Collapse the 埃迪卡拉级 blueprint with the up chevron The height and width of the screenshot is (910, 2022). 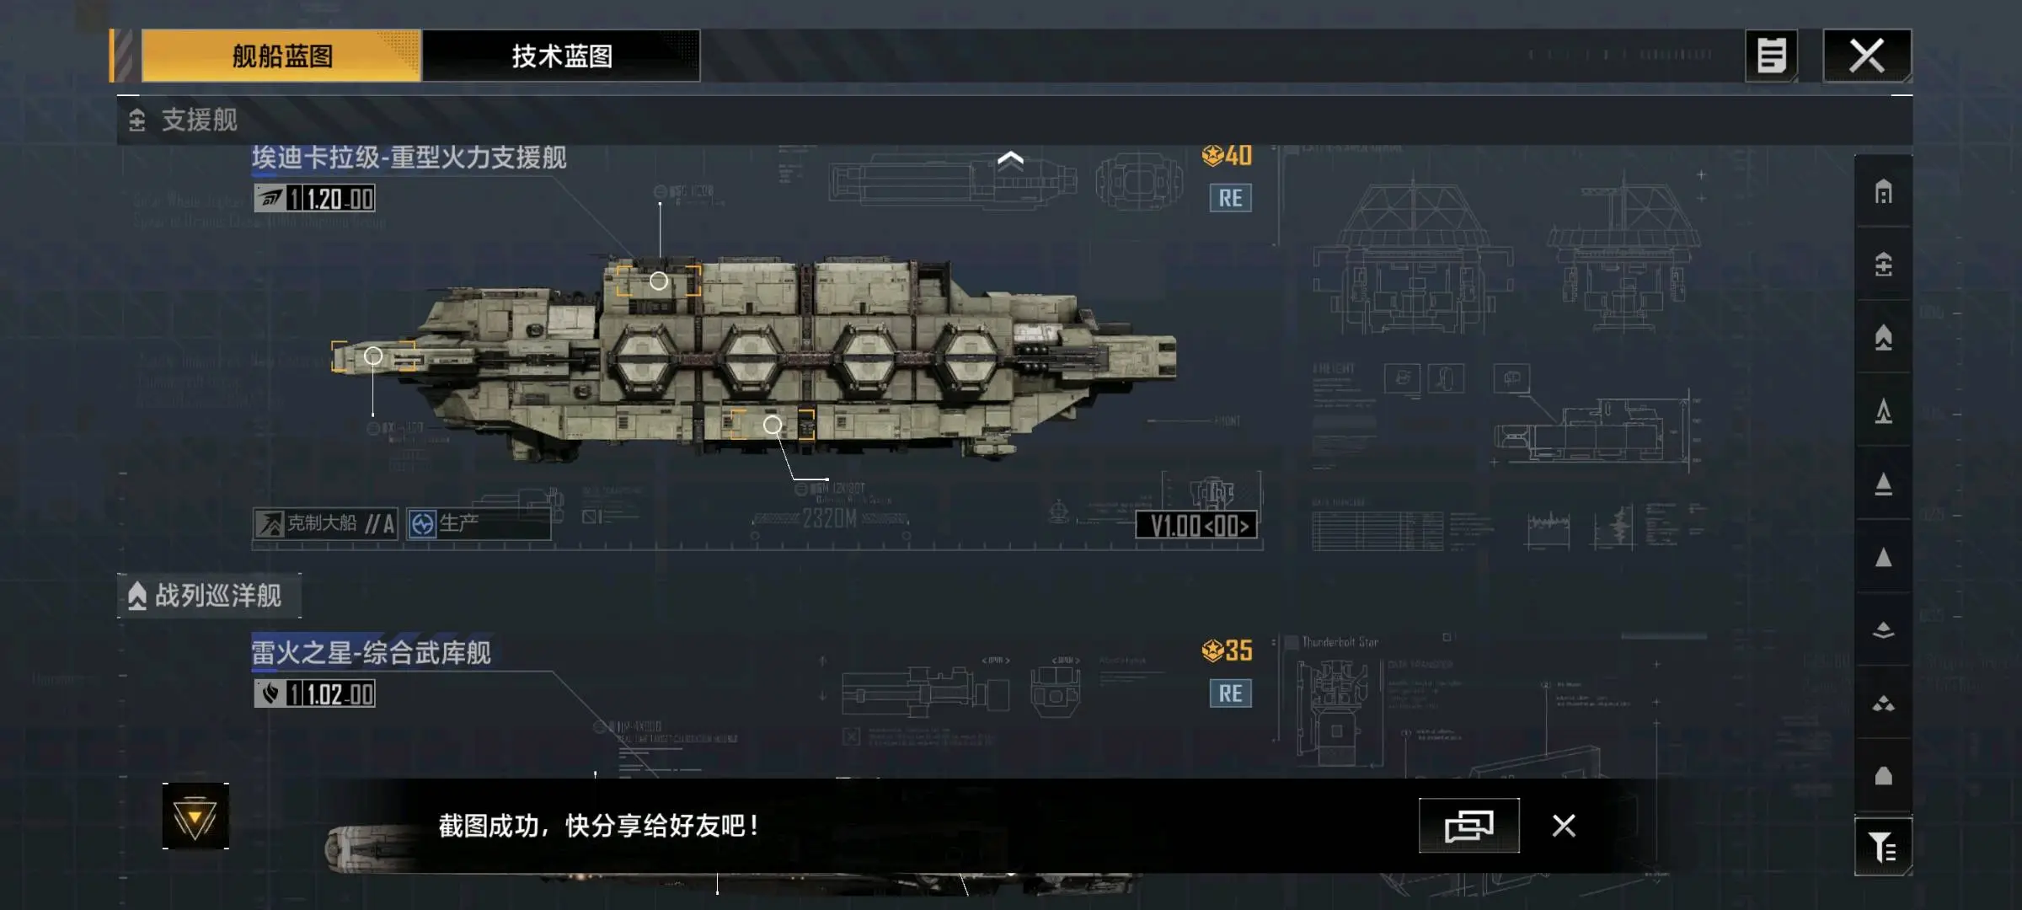point(1010,159)
